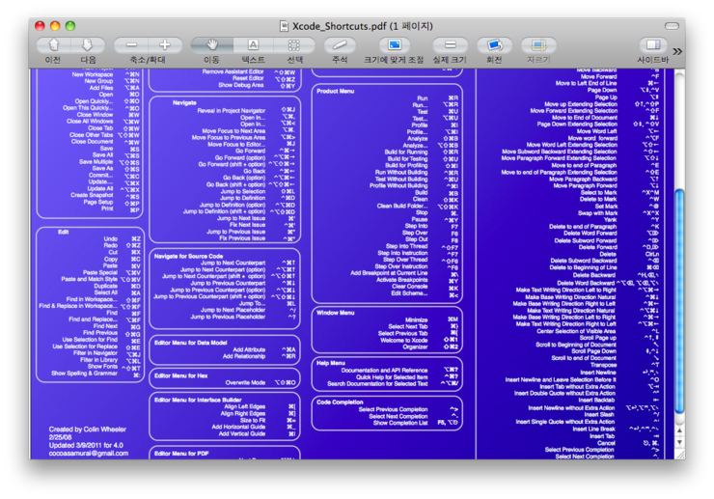Click the 'Code Completion' heading
Viewport: 714px width, 499px height.
click(340, 402)
